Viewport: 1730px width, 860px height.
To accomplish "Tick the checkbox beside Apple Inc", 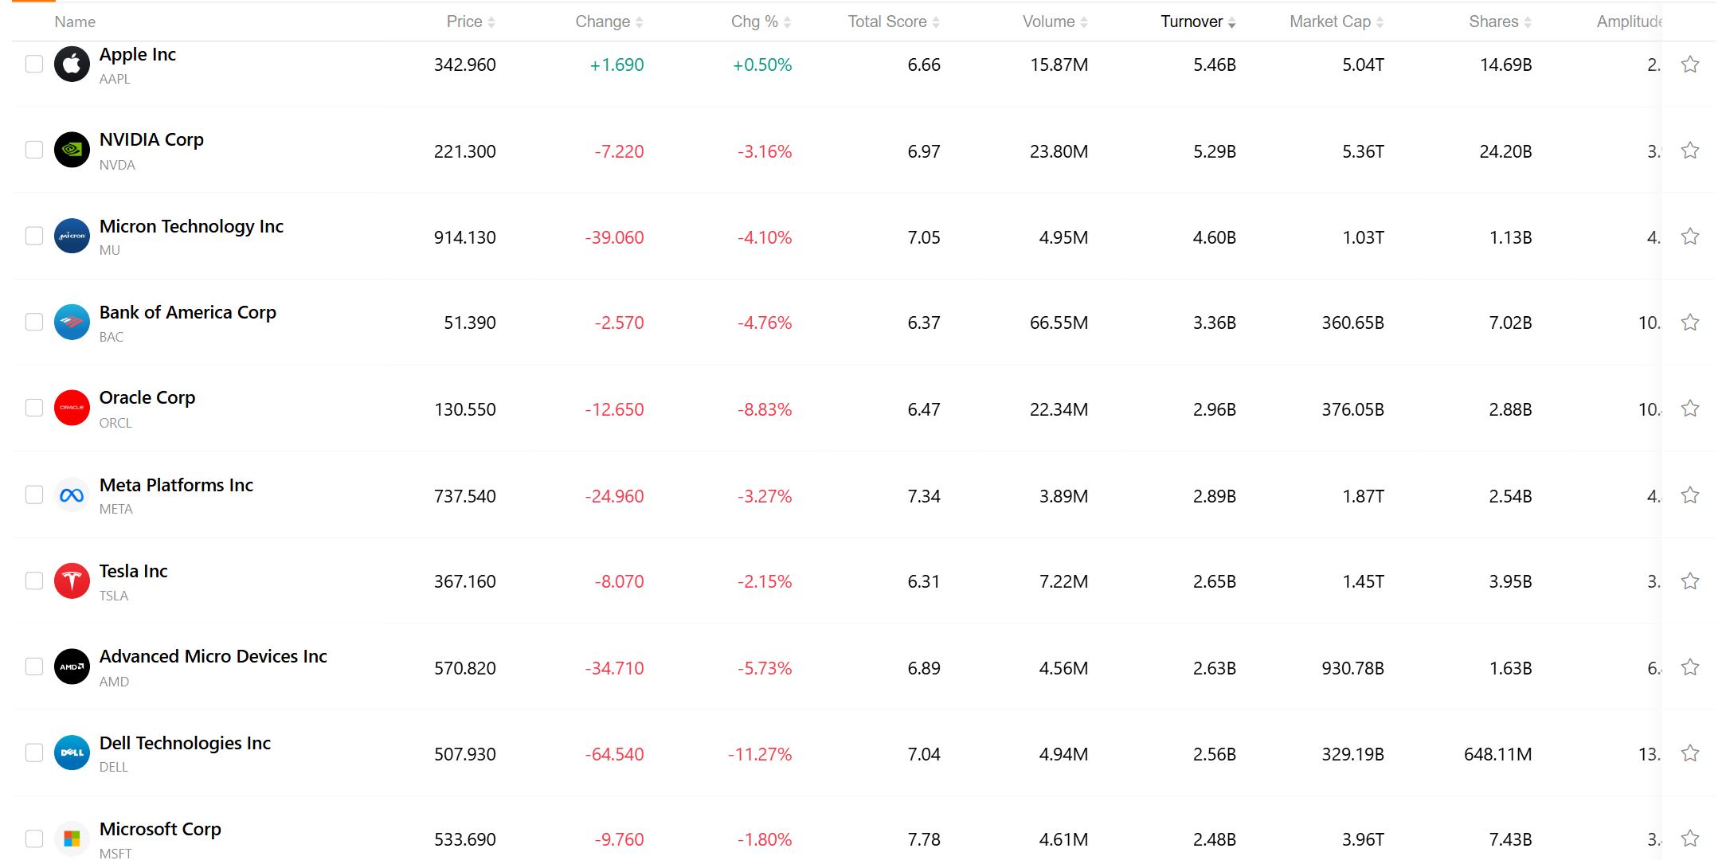I will pyautogui.click(x=34, y=64).
